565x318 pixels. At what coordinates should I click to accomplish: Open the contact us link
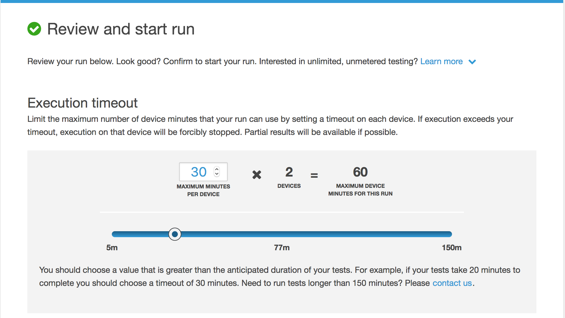(452, 283)
